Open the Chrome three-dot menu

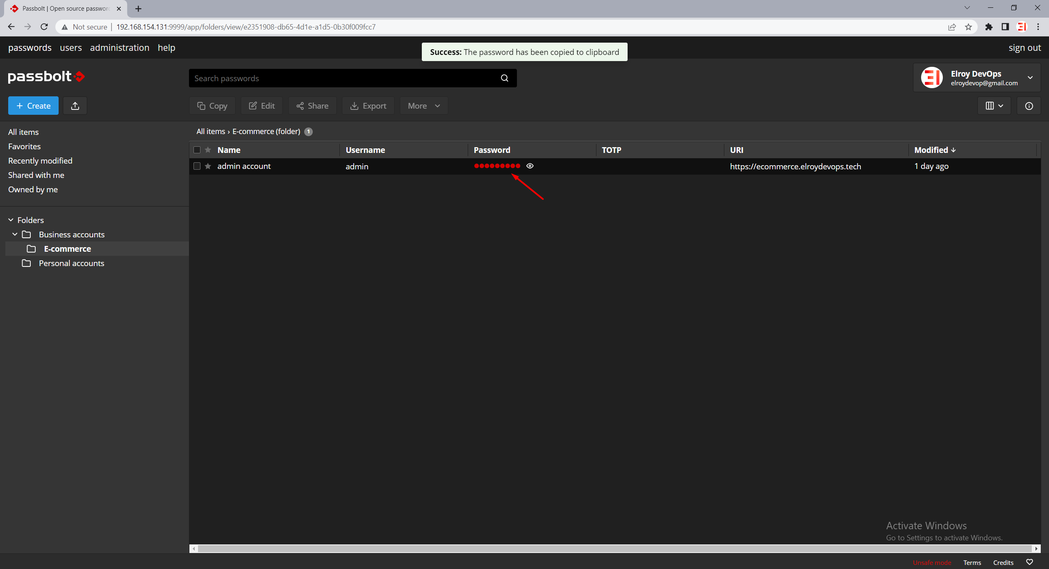[1038, 27]
